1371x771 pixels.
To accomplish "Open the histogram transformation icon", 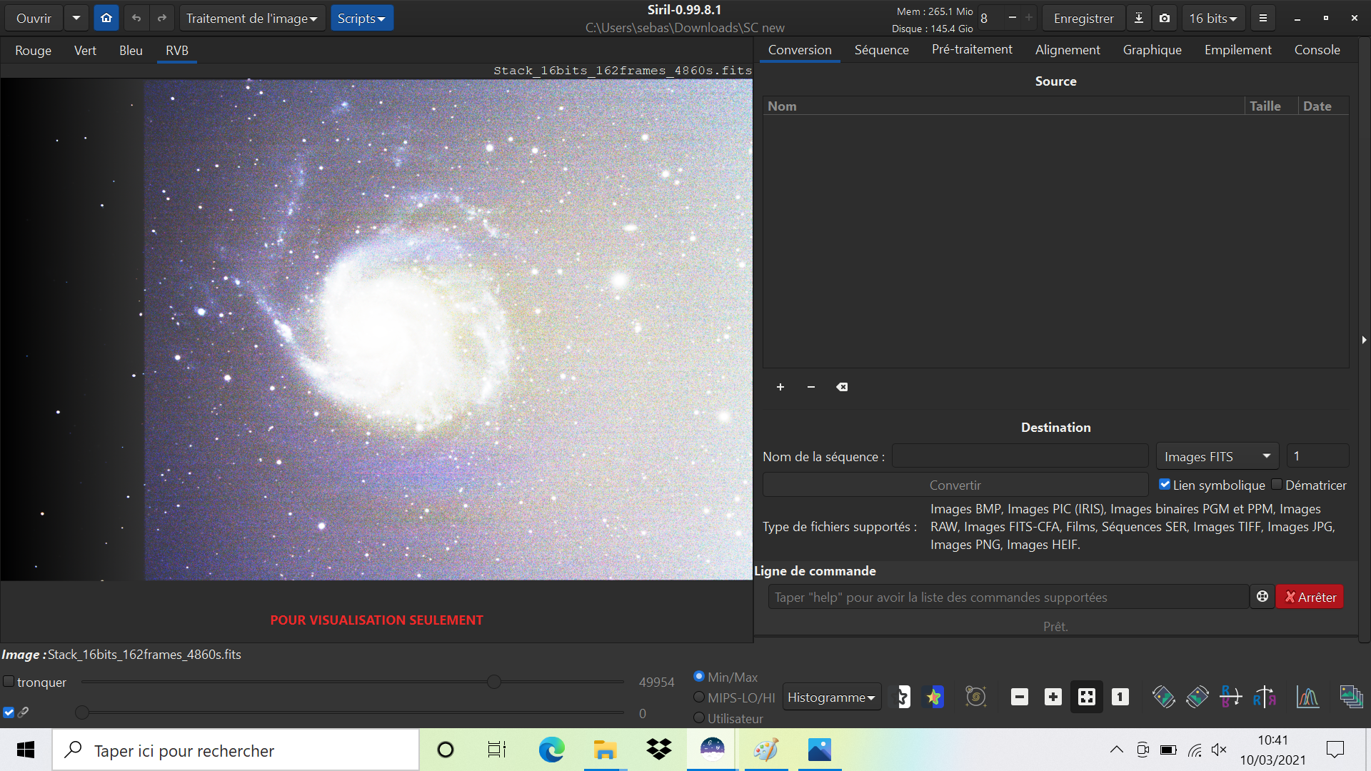I will click(1308, 697).
